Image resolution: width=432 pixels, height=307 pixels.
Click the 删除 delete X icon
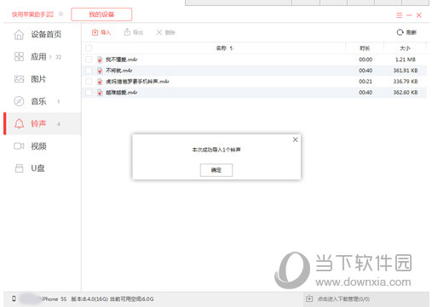[159, 32]
